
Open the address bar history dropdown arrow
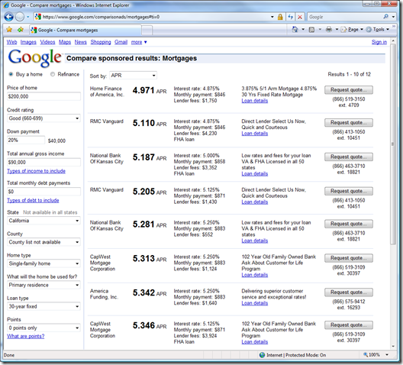click(272, 17)
